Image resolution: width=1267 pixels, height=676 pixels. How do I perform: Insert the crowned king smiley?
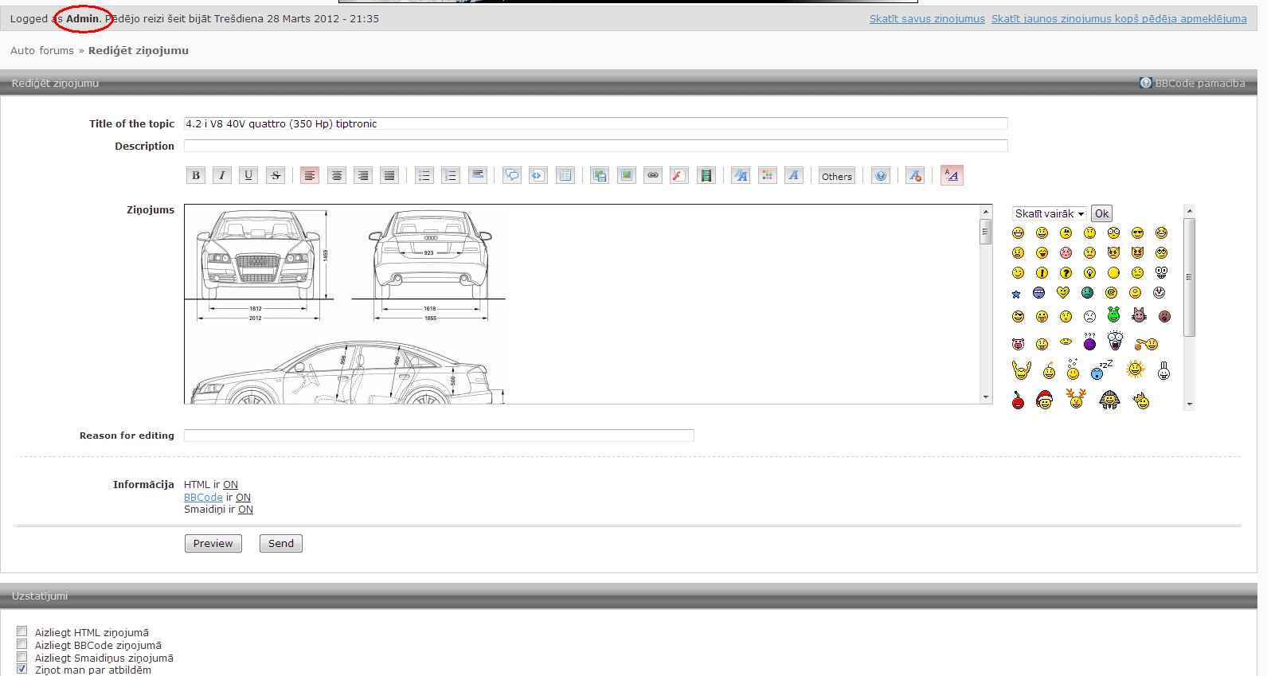(1142, 400)
